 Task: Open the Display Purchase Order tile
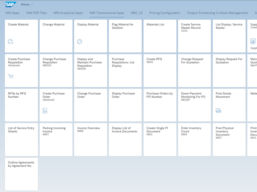(125, 105)
